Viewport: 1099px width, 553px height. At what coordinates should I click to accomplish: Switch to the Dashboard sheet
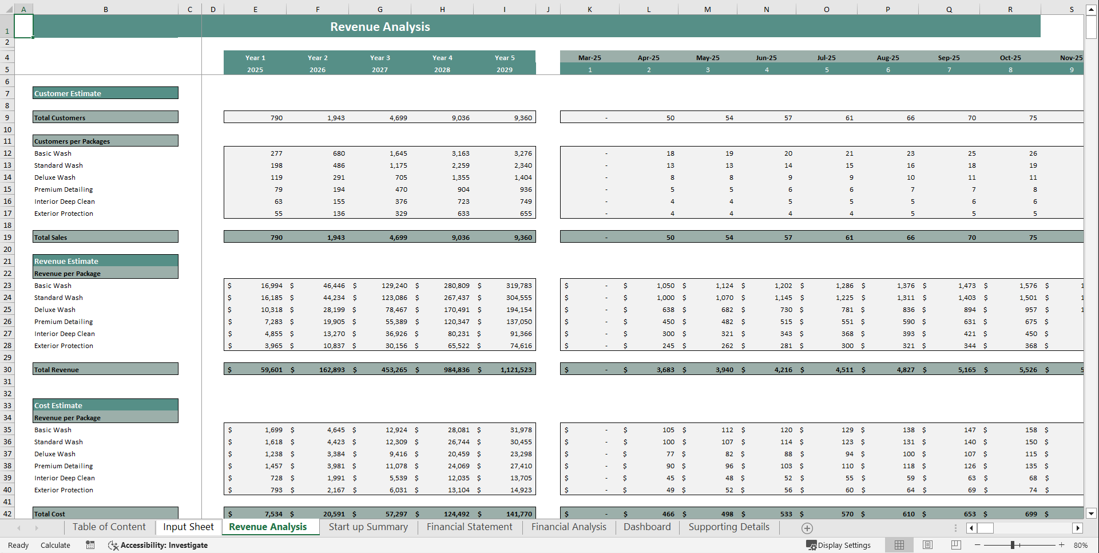click(647, 527)
